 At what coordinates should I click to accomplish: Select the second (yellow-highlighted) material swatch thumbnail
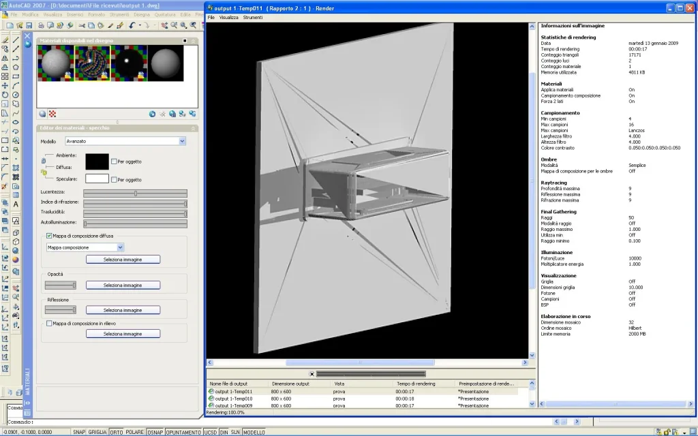92,63
